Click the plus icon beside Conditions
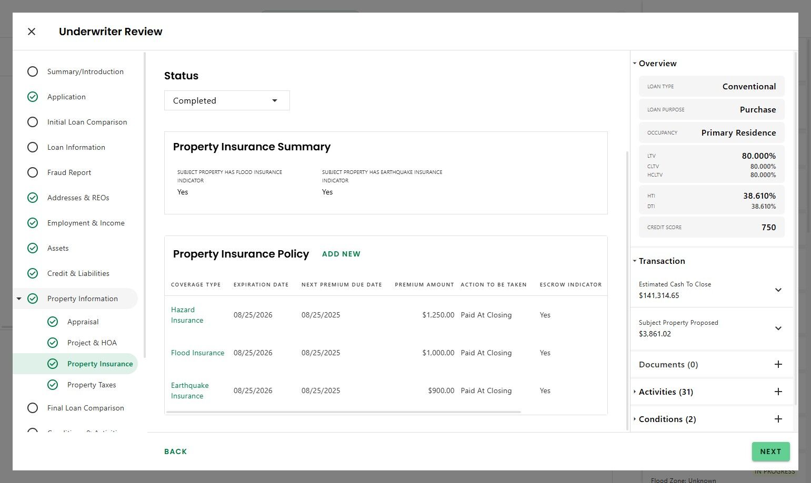This screenshot has width=811, height=483. (x=778, y=419)
